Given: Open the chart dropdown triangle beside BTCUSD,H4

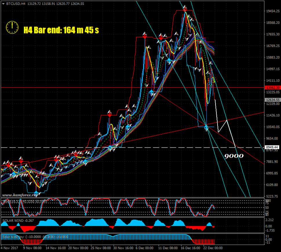Looking at the screenshot, I should pos(3,4).
